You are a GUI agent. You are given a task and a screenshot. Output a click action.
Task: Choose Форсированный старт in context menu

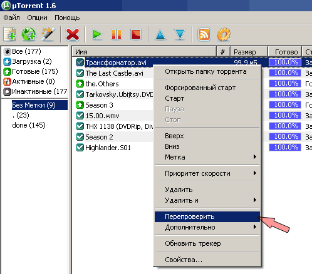[x=208, y=88]
